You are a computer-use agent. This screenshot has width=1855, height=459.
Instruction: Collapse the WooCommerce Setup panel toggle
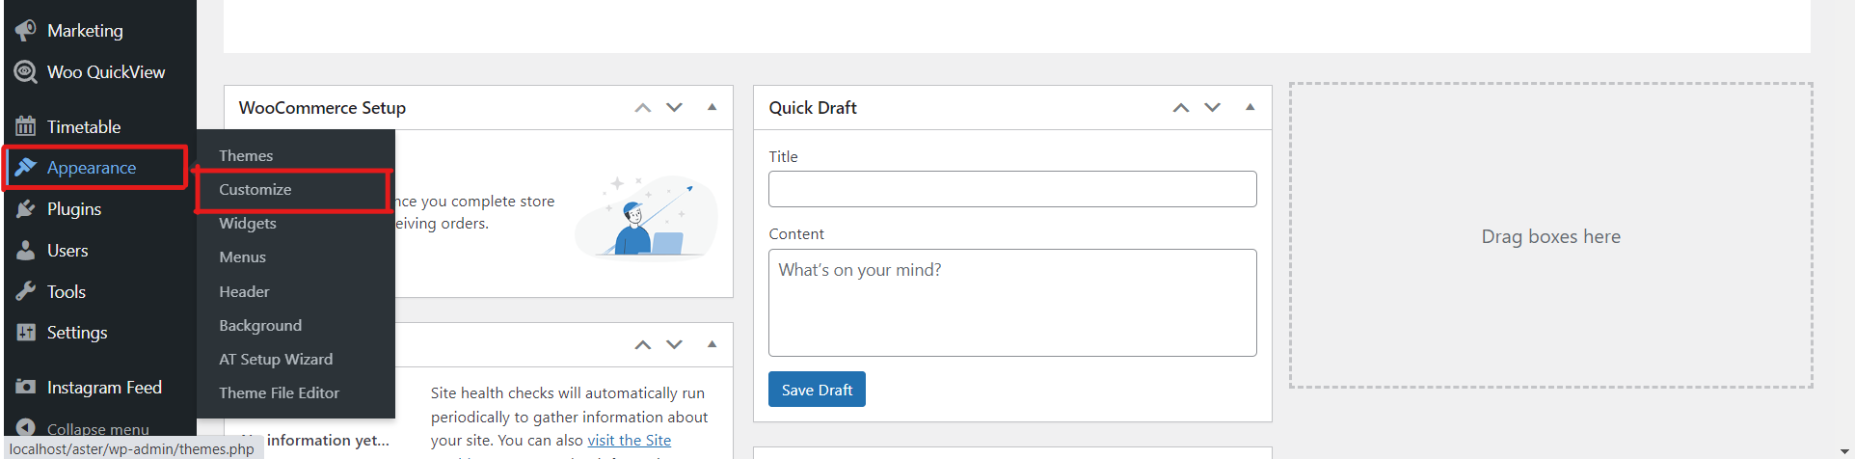(x=712, y=107)
